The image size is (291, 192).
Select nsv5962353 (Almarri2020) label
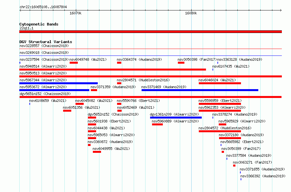(x=222, y=107)
